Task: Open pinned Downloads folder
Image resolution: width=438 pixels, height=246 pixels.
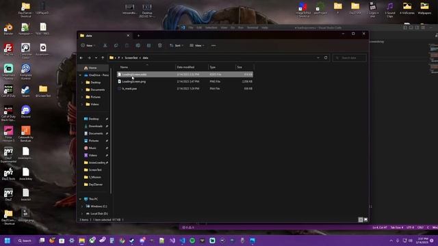Action: coord(95,126)
